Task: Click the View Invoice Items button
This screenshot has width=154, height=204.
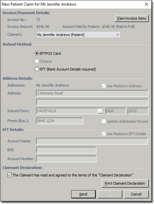Action: [x=132, y=18]
